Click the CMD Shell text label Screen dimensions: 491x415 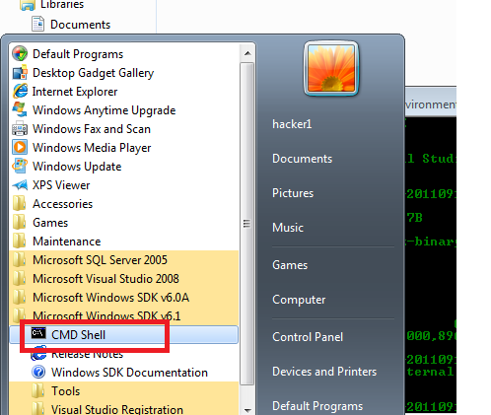78,335
